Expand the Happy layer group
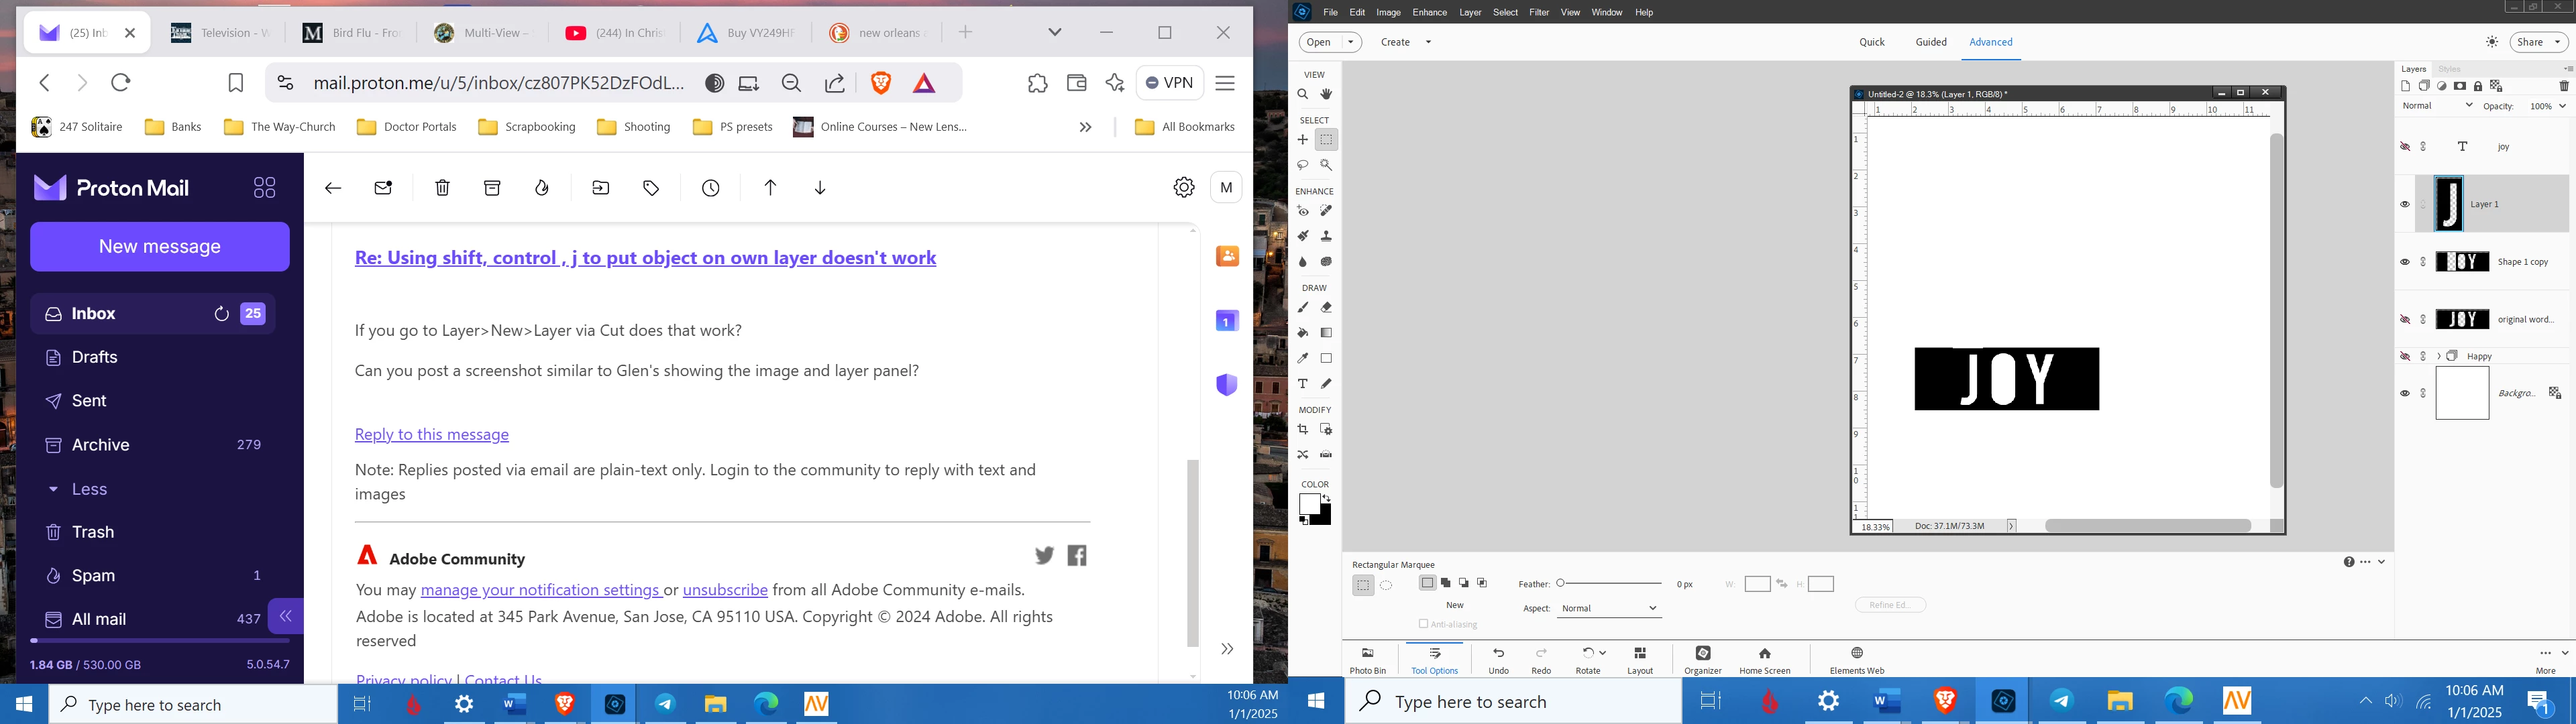2576x724 pixels. tap(2439, 356)
